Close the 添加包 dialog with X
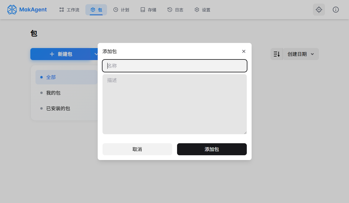This screenshot has width=349, height=203. click(244, 51)
